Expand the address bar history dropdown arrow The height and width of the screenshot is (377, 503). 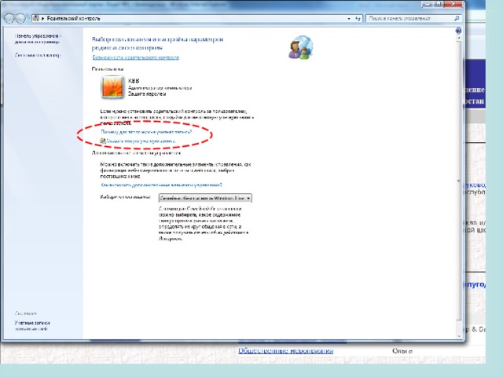tap(347, 16)
